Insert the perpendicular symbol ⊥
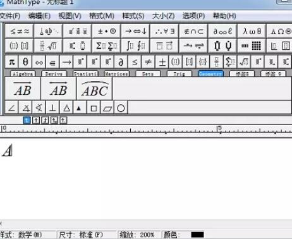The width and height of the screenshot is (292, 239). (x=52, y=108)
